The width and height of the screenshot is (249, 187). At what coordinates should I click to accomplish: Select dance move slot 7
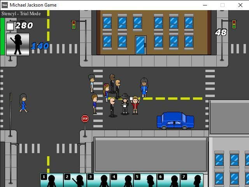click(x=192, y=180)
